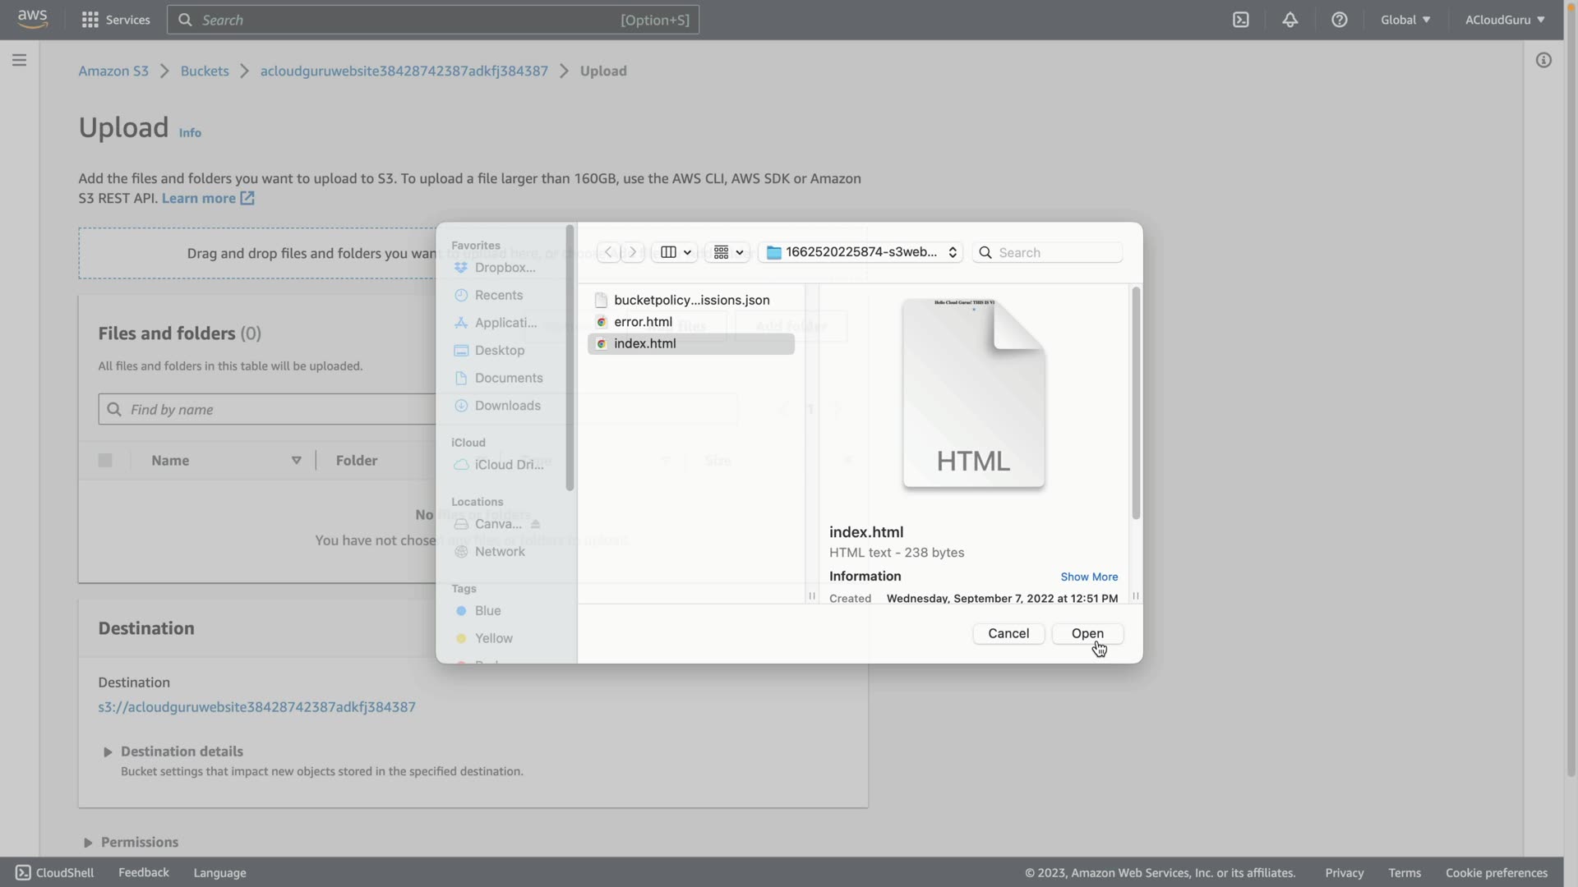
Task: Click the AWS logo home icon
Action: point(33,18)
